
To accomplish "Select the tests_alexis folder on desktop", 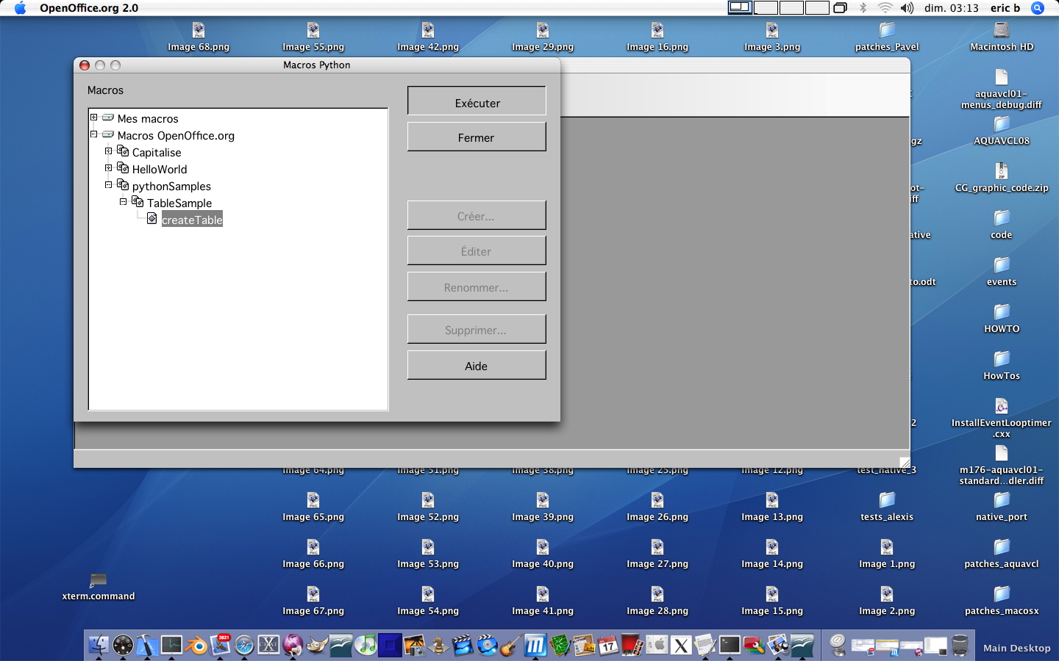I will pos(887,500).
